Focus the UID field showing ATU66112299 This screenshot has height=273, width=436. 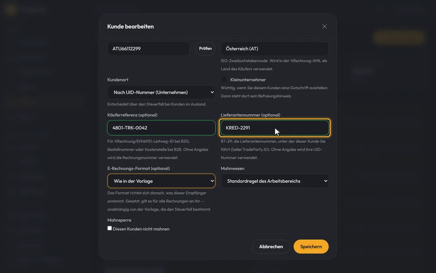coord(149,49)
